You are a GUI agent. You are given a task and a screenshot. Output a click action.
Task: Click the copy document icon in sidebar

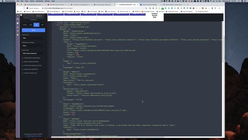(x=17, y=23)
